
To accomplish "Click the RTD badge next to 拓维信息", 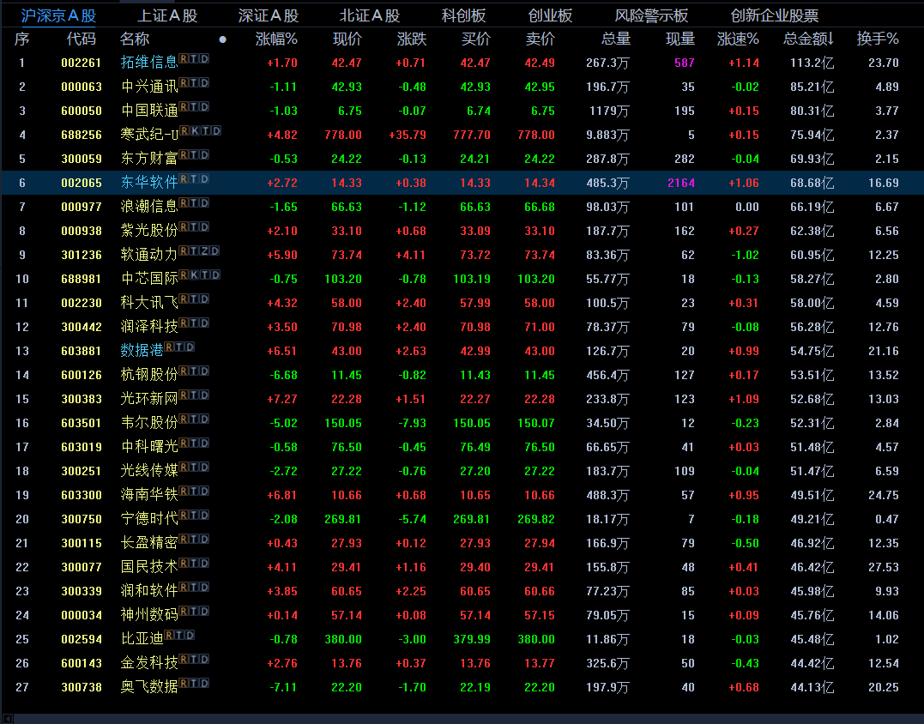I will coord(195,59).
